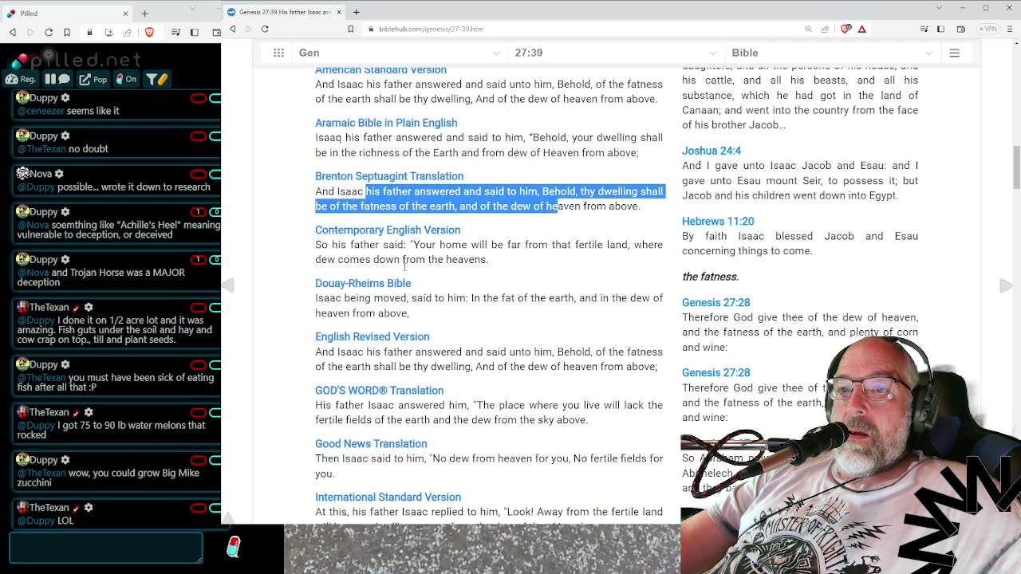Image resolution: width=1021 pixels, height=574 pixels.
Task: Open a new tab in Pilled window
Action: [144, 14]
